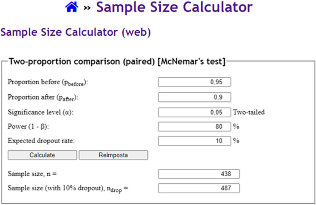Click the McNemar's test section legend
Viewport: 316px width, 205px height.
(x=117, y=62)
